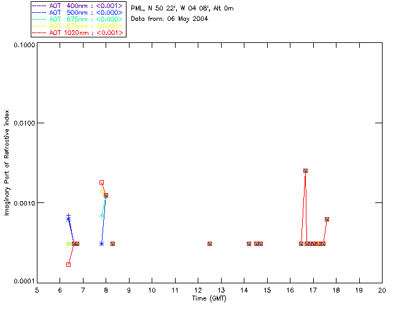This screenshot has height=314, width=393.
Task: Click the x-axis tick label 20
Action: 382,290
